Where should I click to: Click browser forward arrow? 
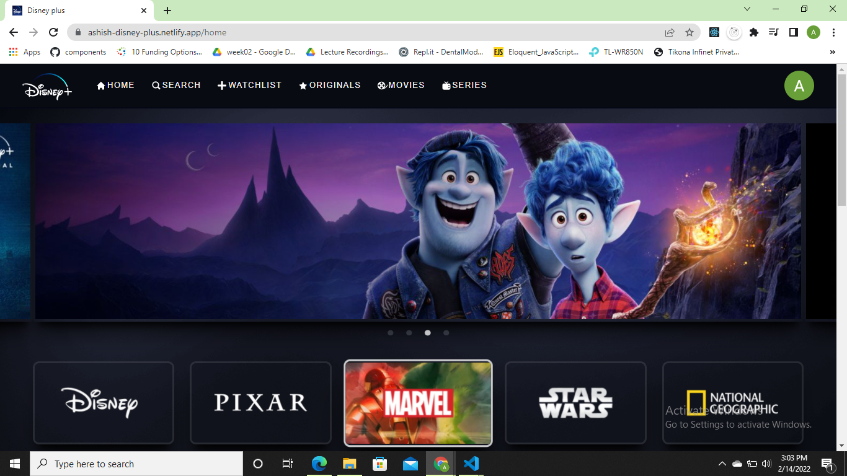[33, 32]
